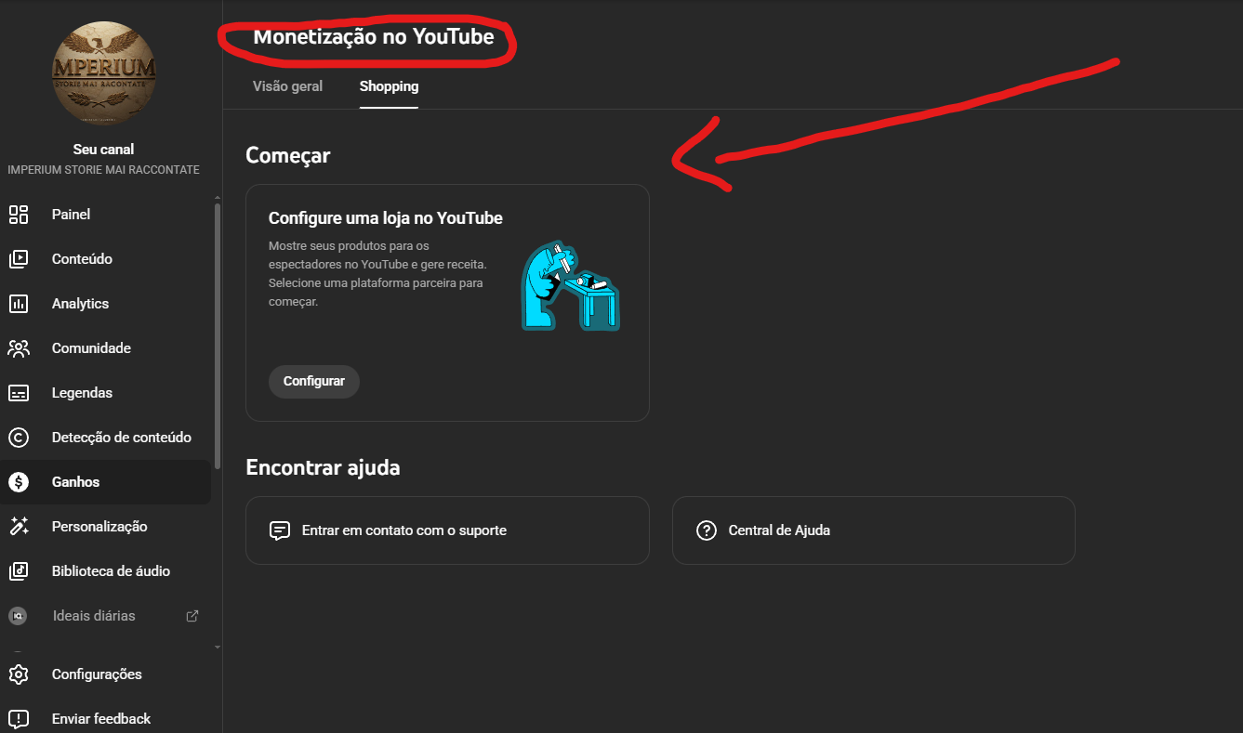Click the Legendas subtitles icon
Viewport: 1243px width, 733px height.
19,393
